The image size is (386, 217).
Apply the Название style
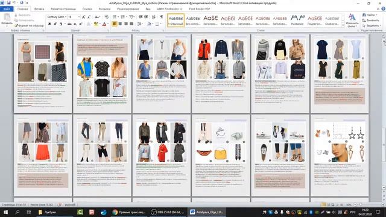(297, 20)
